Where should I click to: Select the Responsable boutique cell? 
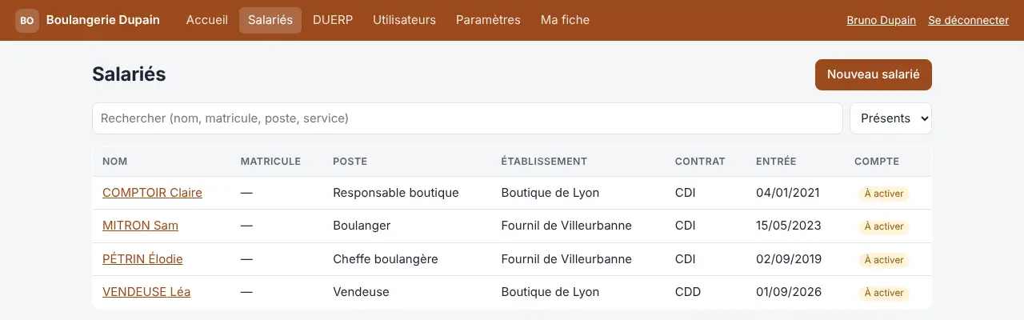coord(396,193)
